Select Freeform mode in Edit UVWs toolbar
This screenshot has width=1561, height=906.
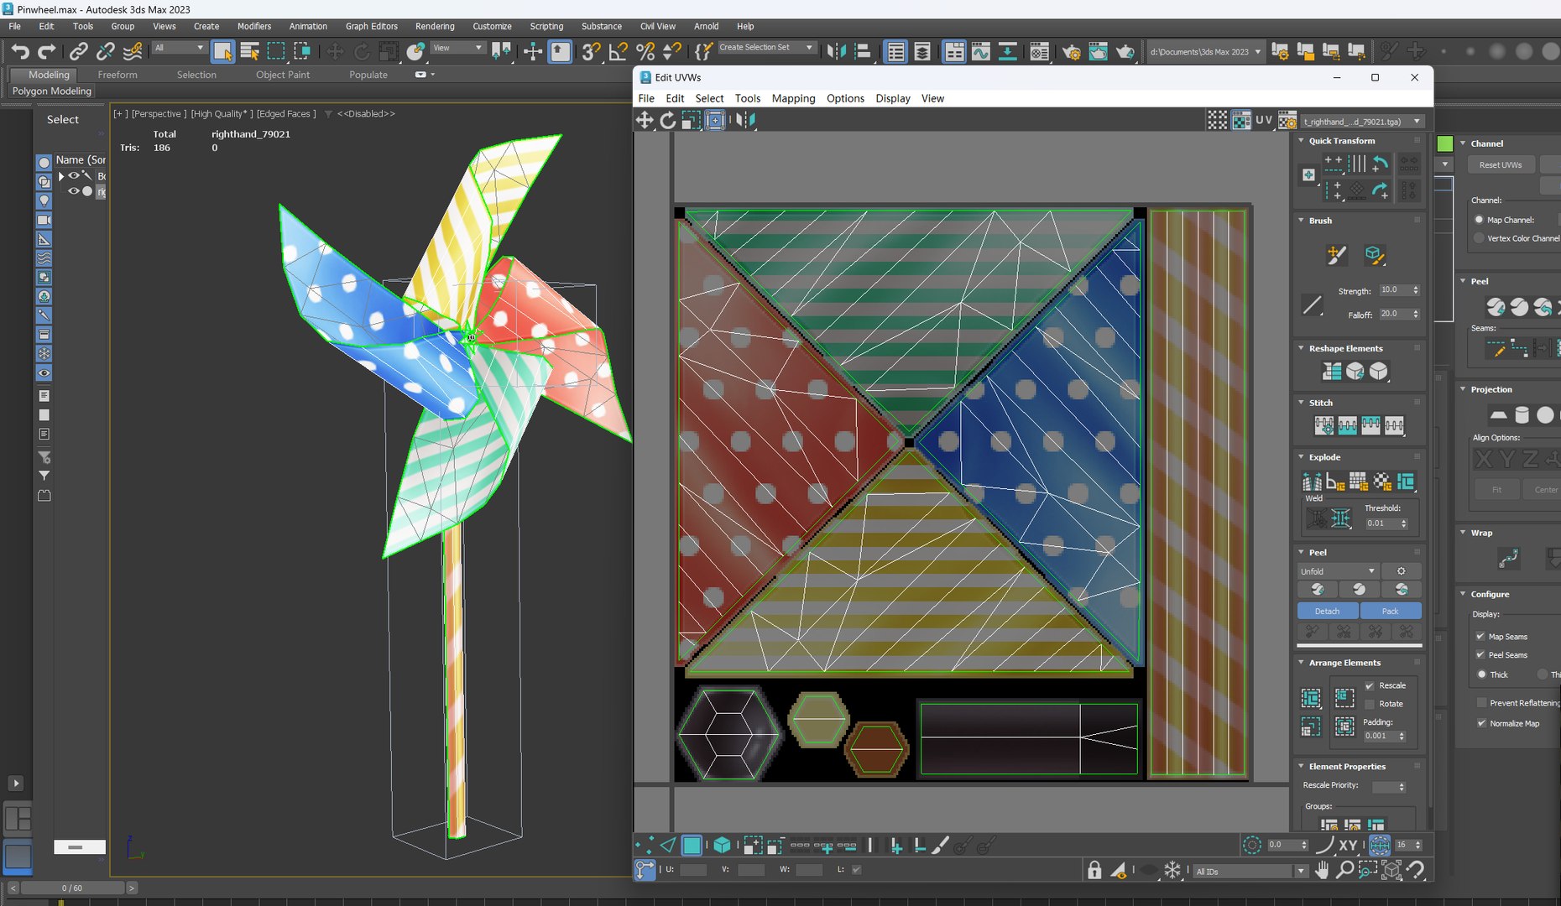click(715, 120)
